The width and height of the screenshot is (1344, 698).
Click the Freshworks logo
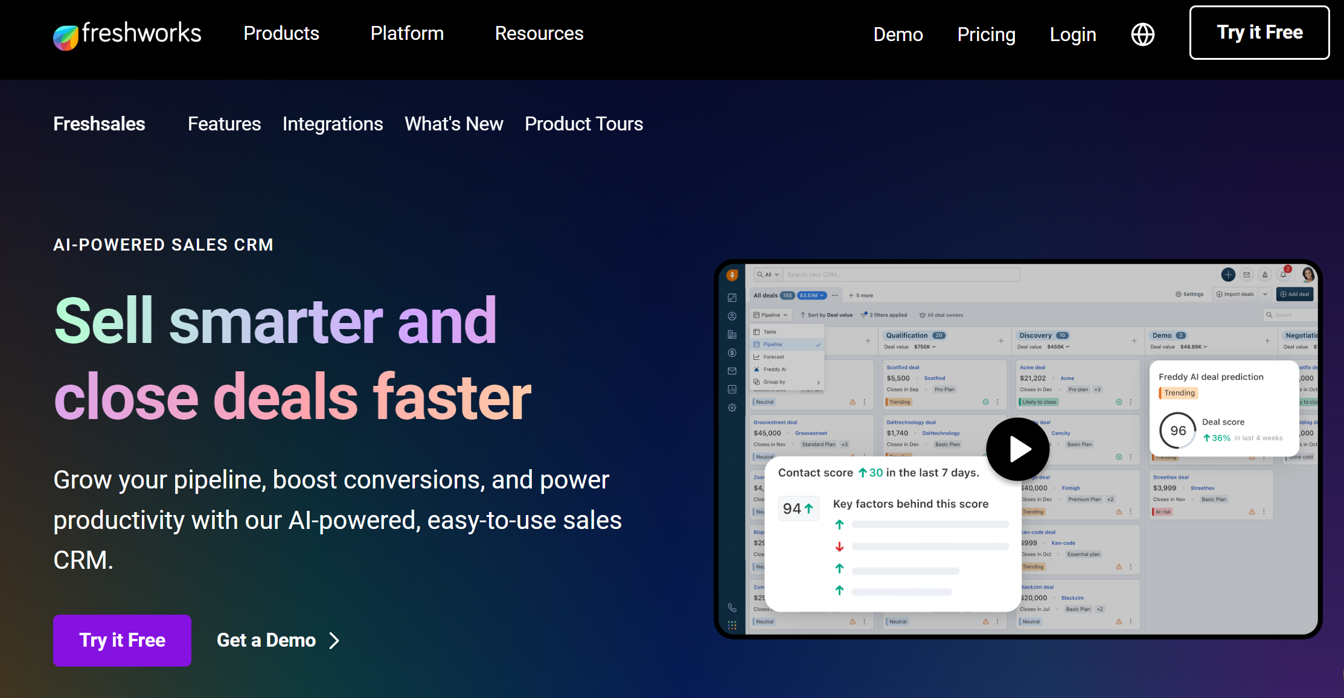click(127, 34)
